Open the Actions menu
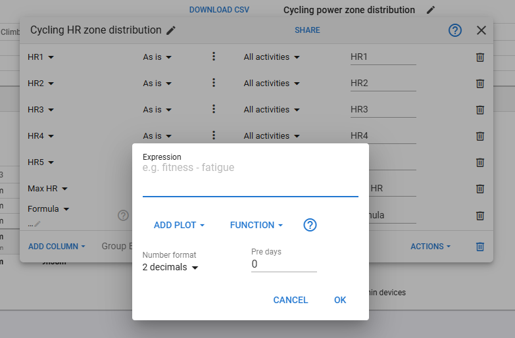Screen dimensions: 515x338 431,247
